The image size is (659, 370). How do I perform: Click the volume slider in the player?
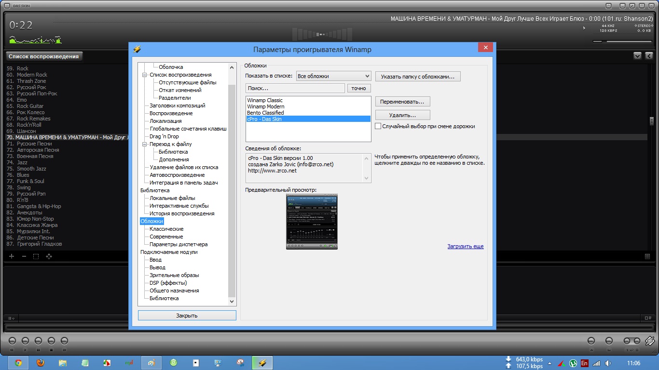coord(622,42)
